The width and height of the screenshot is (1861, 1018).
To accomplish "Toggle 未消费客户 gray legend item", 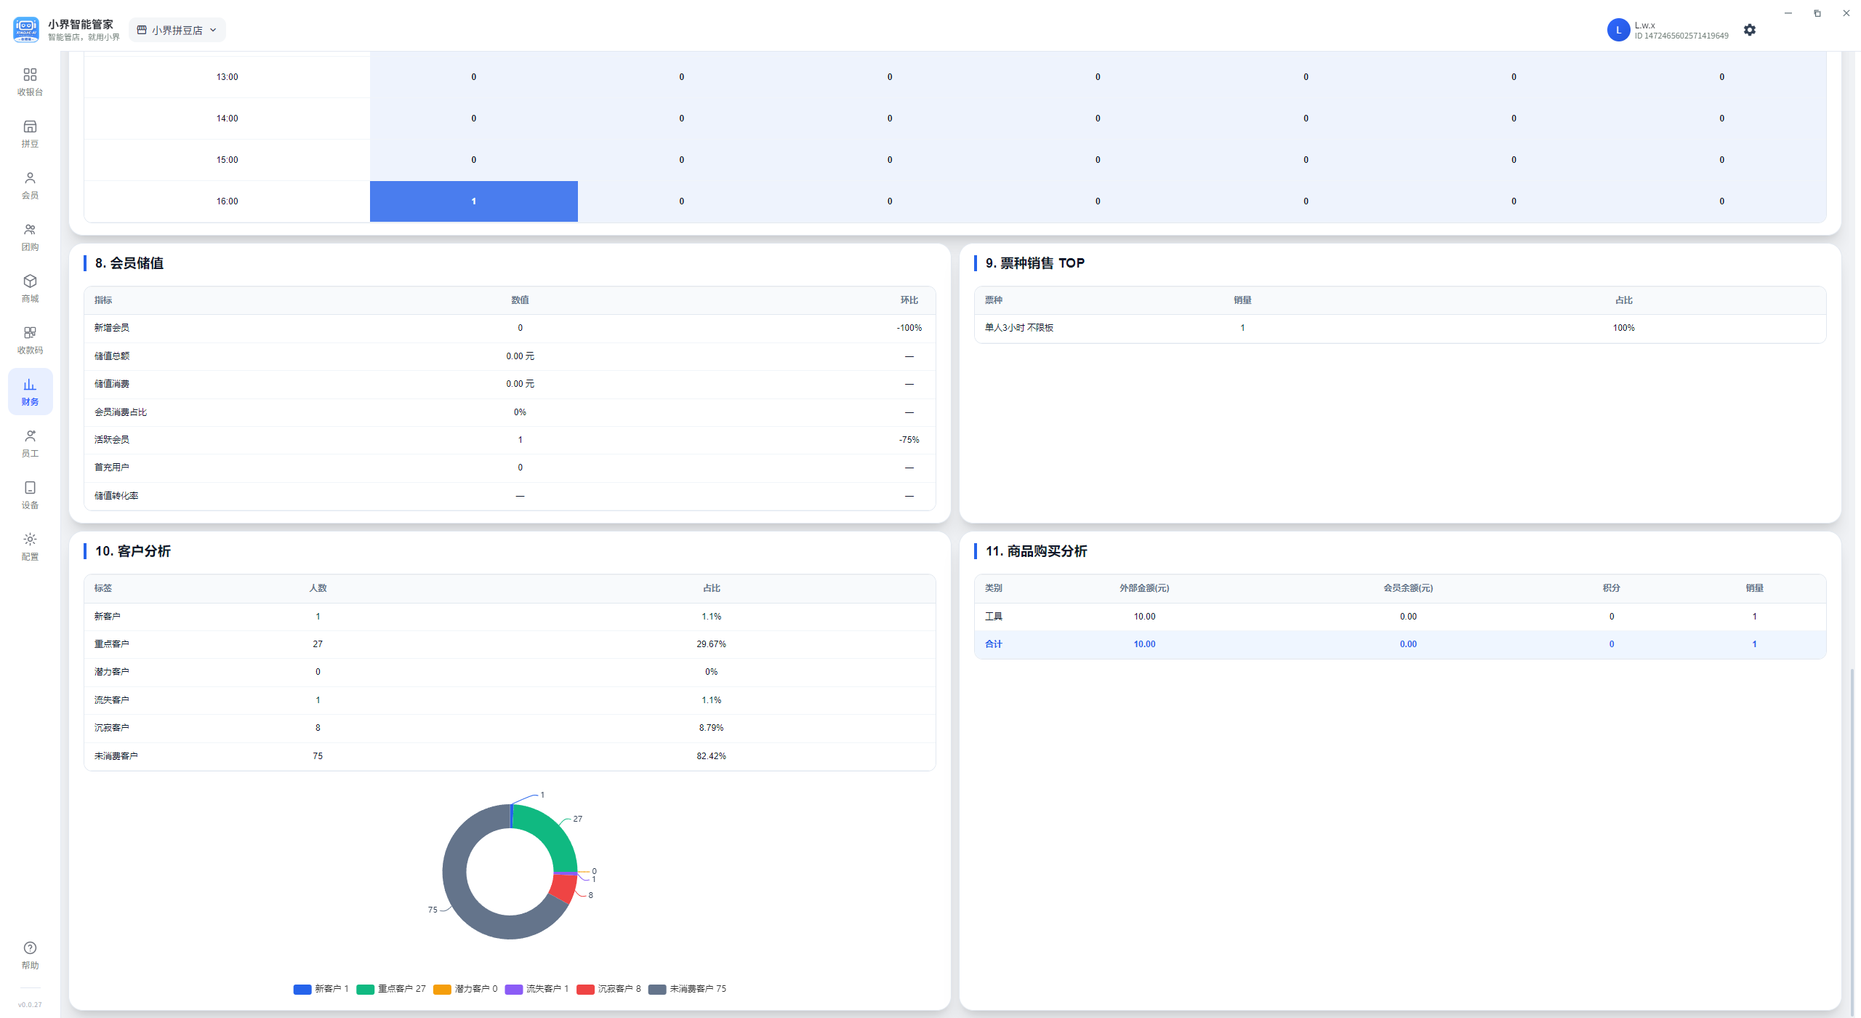I will point(687,989).
